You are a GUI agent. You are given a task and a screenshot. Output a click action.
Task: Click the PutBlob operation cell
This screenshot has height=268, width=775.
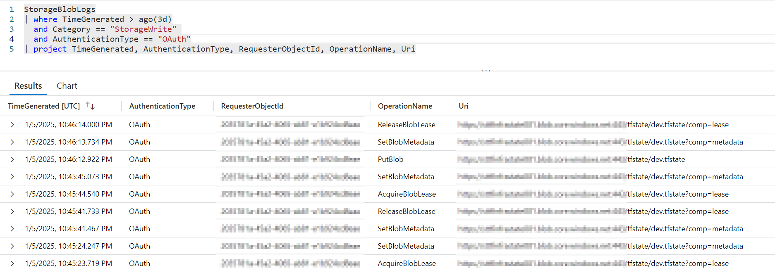pyautogui.click(x=390, y=159)
